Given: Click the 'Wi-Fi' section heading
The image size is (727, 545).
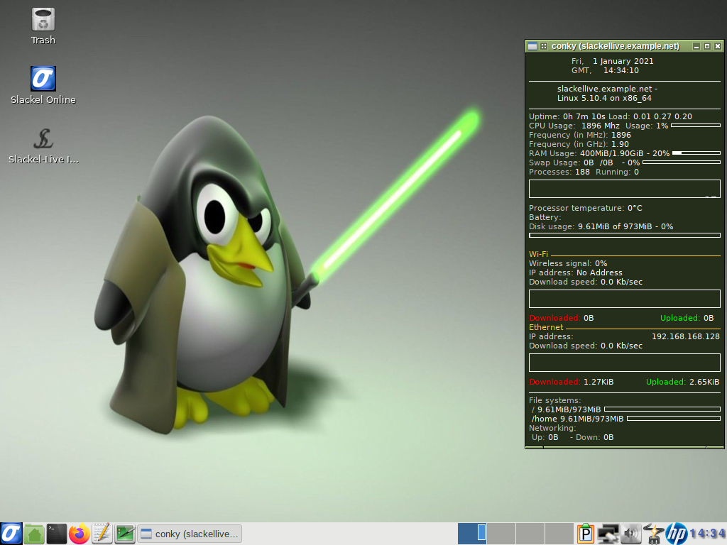Looking at the screenshot, I should click(x=538, y=254).
